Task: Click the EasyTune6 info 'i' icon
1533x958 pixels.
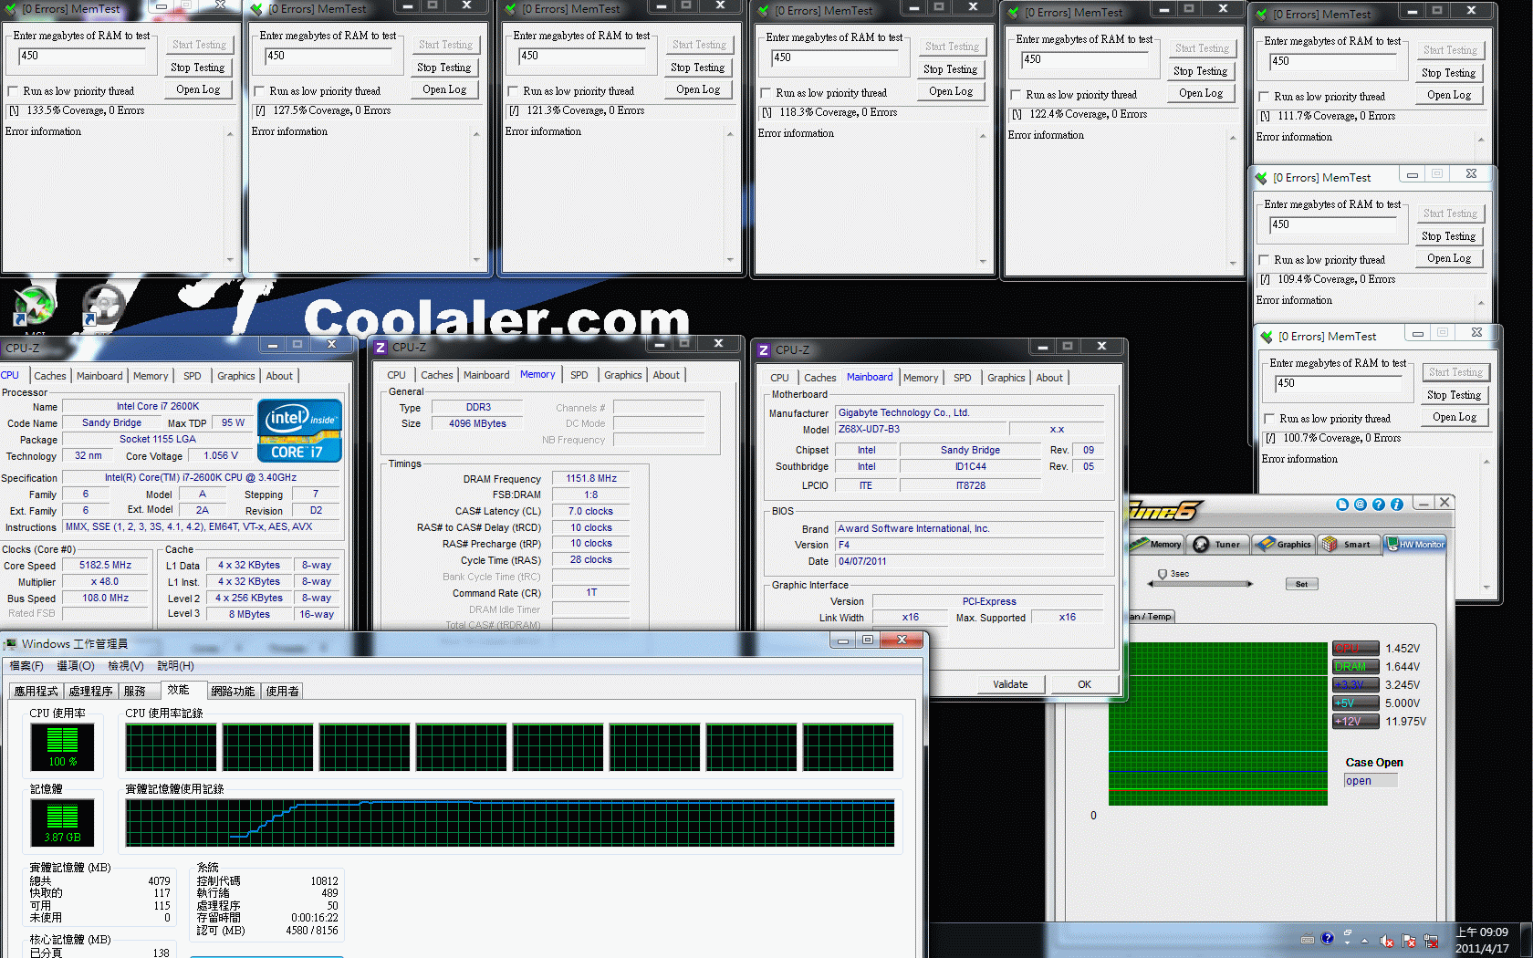Action: [1396, 505]
